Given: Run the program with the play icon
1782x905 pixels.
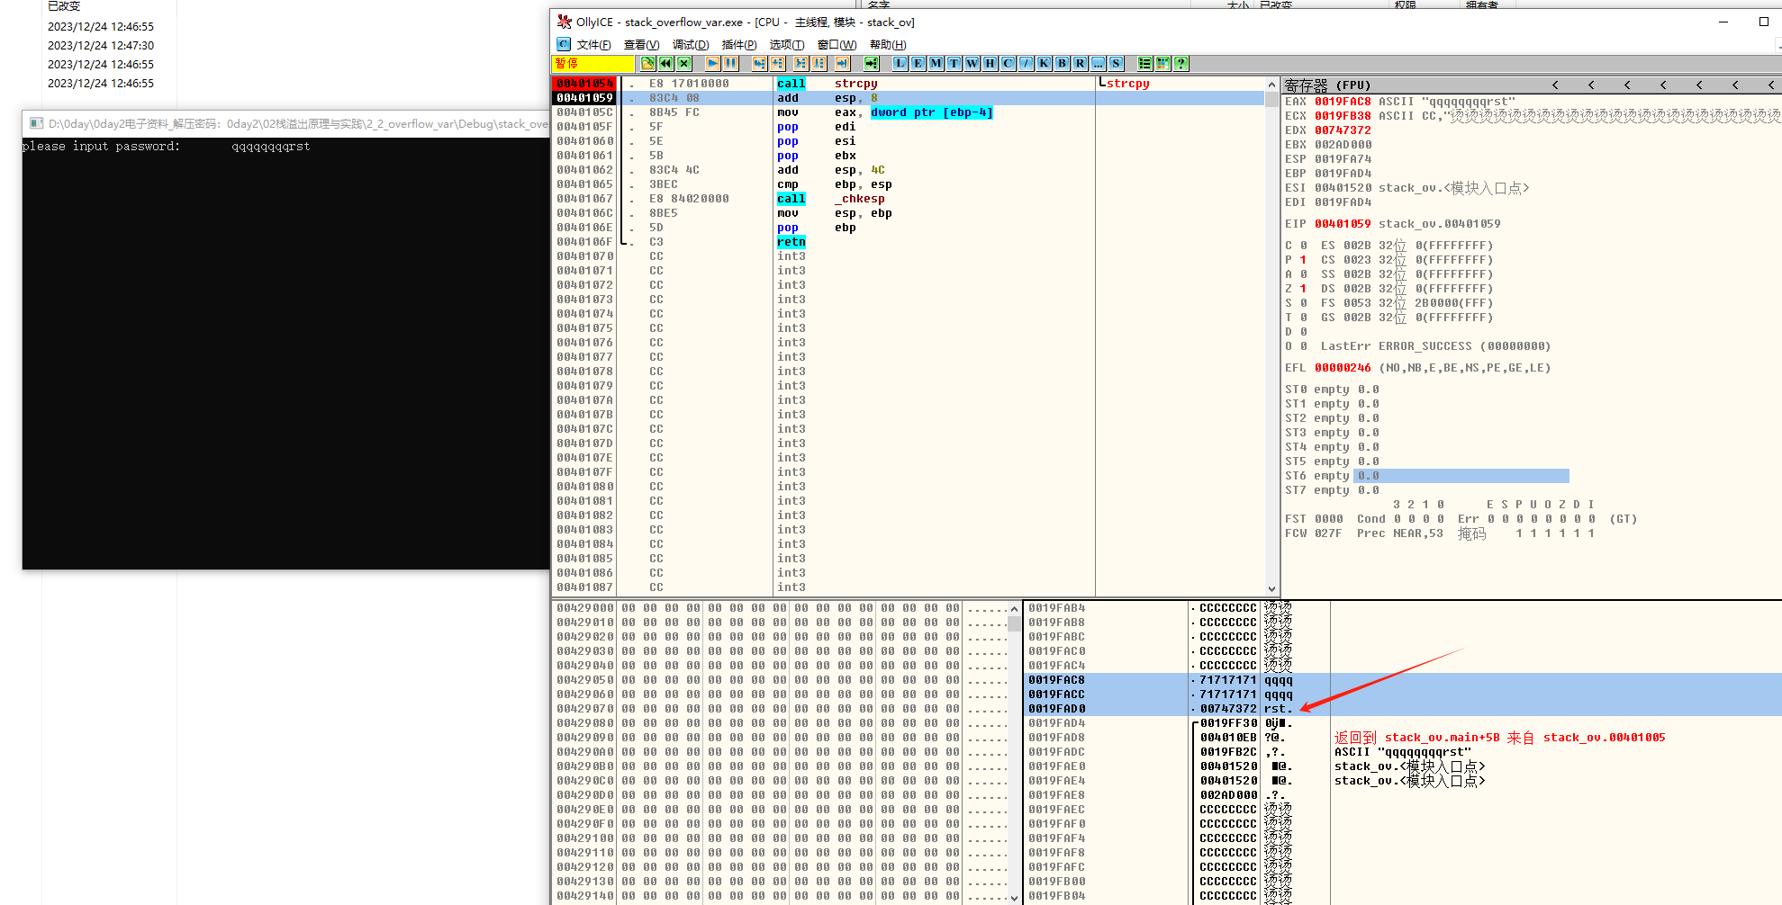Looking at the screenshot, I should [x=711, y=63].
